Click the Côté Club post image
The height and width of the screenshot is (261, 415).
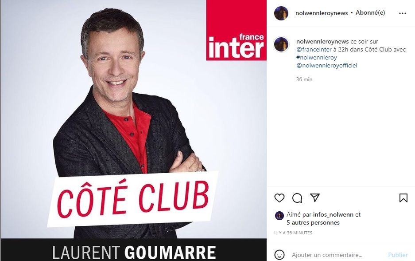tap(133, 130)
